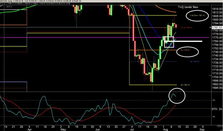
Task: Click the Jun month label on time axis
Action: [x=97, y=130]
